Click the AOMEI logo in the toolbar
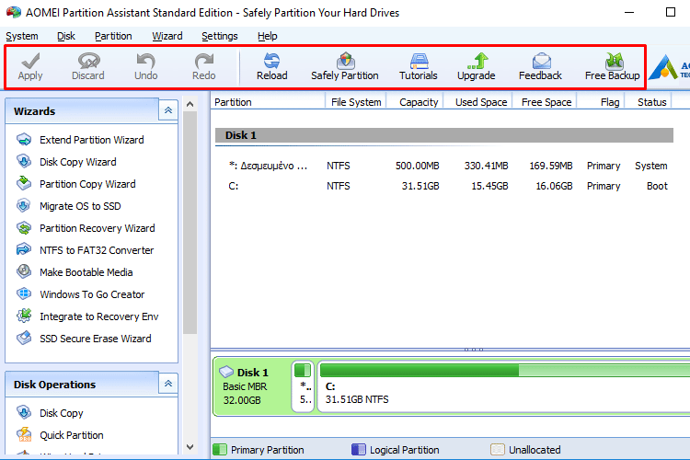 click(x=668, y=67)
